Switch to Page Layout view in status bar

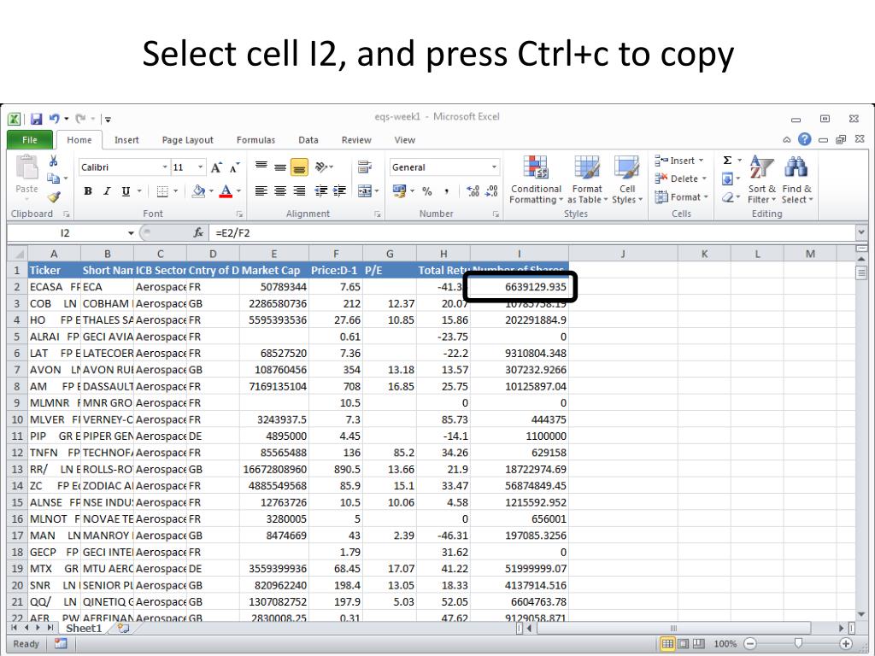click(x=683, y=644)
